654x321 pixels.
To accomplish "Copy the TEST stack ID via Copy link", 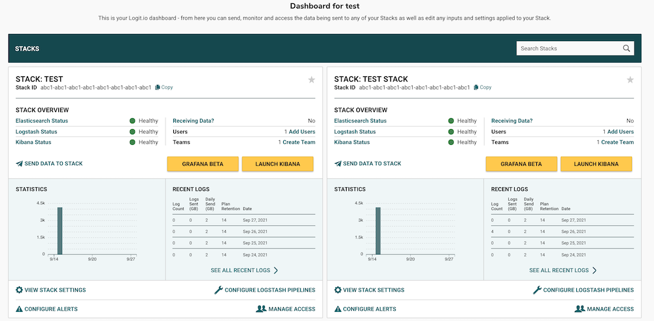I will click(x=167, y=87).
